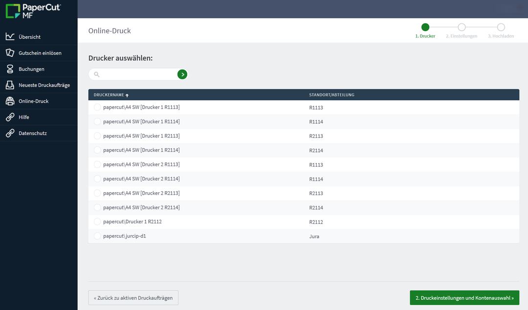
Task: Click the "Online-Druck" page heading
Action: pyautogui.click(x=110, y=31)
